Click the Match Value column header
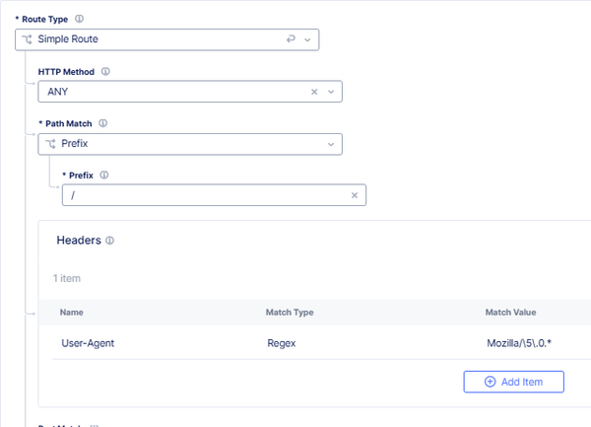 tap(510, 313)
